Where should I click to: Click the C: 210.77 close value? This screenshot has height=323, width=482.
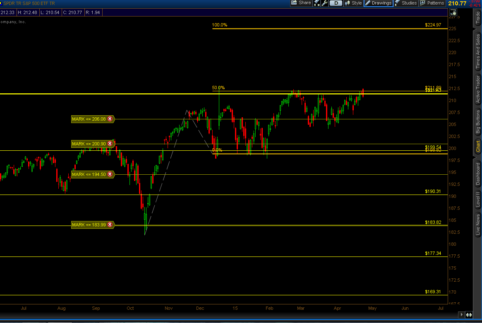[x=72, y=12]
